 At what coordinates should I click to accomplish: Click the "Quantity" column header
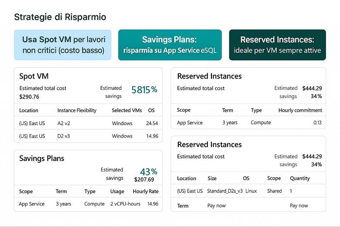(x=299, y=178)
